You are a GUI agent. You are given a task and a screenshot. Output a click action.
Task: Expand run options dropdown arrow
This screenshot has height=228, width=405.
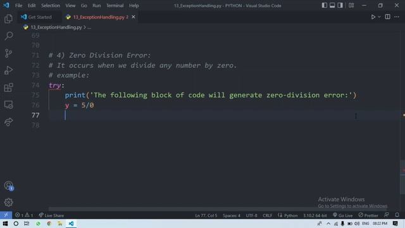[x=379, y=17]
